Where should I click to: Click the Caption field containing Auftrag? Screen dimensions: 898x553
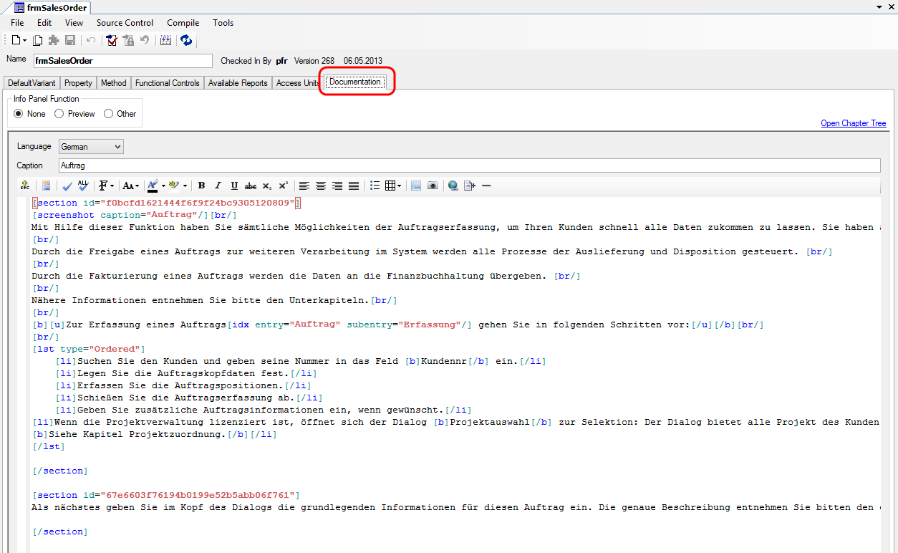coord(469,165)
